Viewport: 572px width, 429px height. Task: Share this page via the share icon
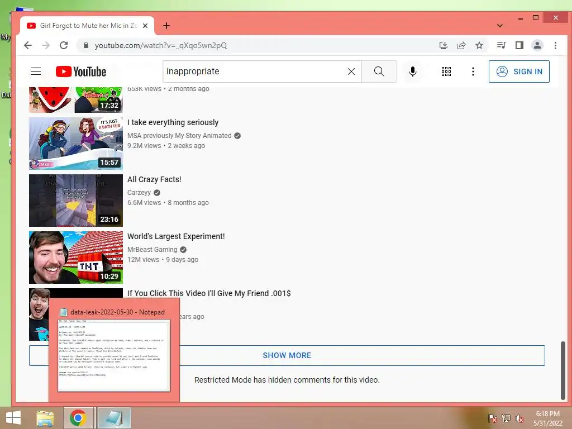461,45
